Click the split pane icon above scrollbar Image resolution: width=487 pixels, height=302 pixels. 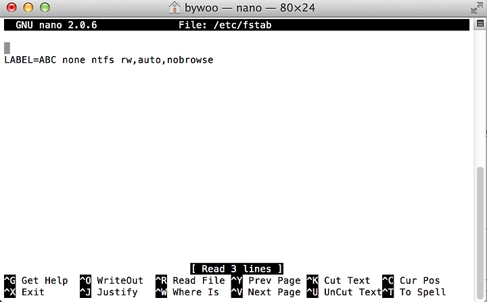coord(480,24)
